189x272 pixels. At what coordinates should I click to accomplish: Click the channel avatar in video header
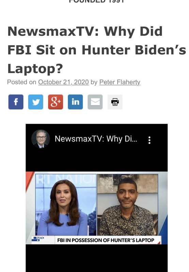coord(41,139)
